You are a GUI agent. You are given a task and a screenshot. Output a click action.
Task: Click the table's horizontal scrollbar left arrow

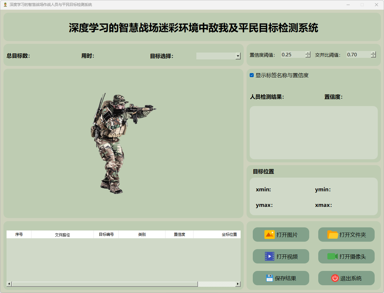point(9,284)
